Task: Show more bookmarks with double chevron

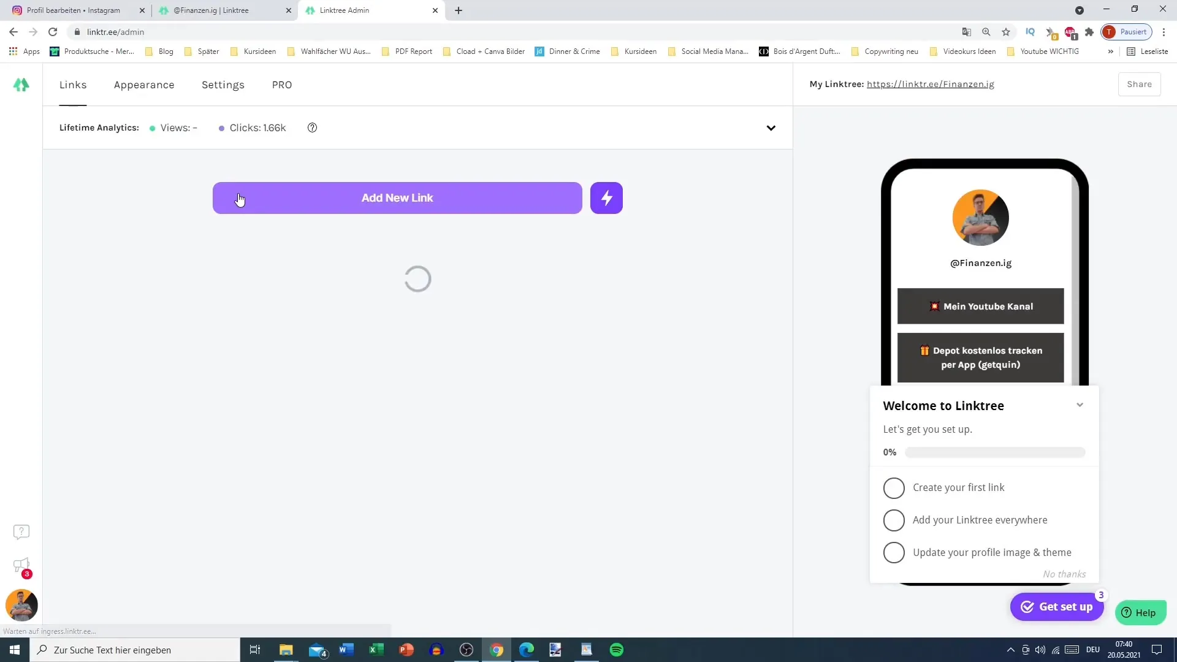Action: click(x=1110, y=51)
